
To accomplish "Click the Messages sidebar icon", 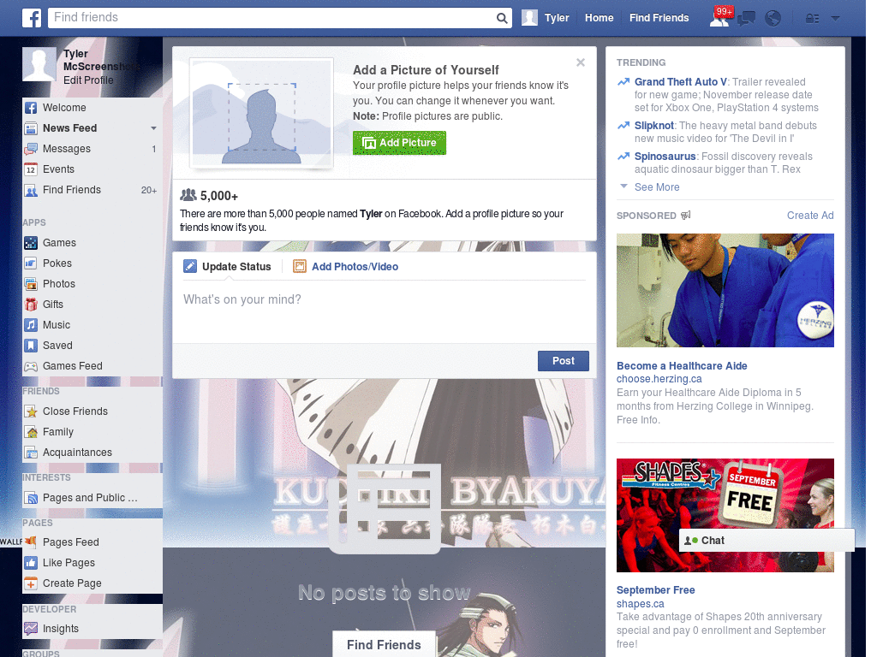I will 32,149.
